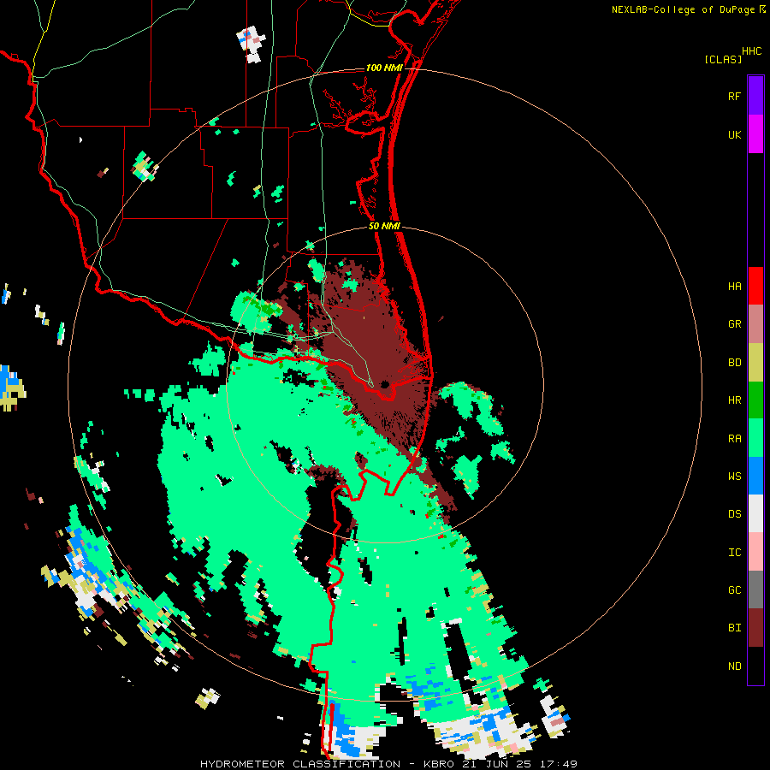This screenshot has height=770, width=770.
Task: Click the HA red legend swatch
Action: 755,286
